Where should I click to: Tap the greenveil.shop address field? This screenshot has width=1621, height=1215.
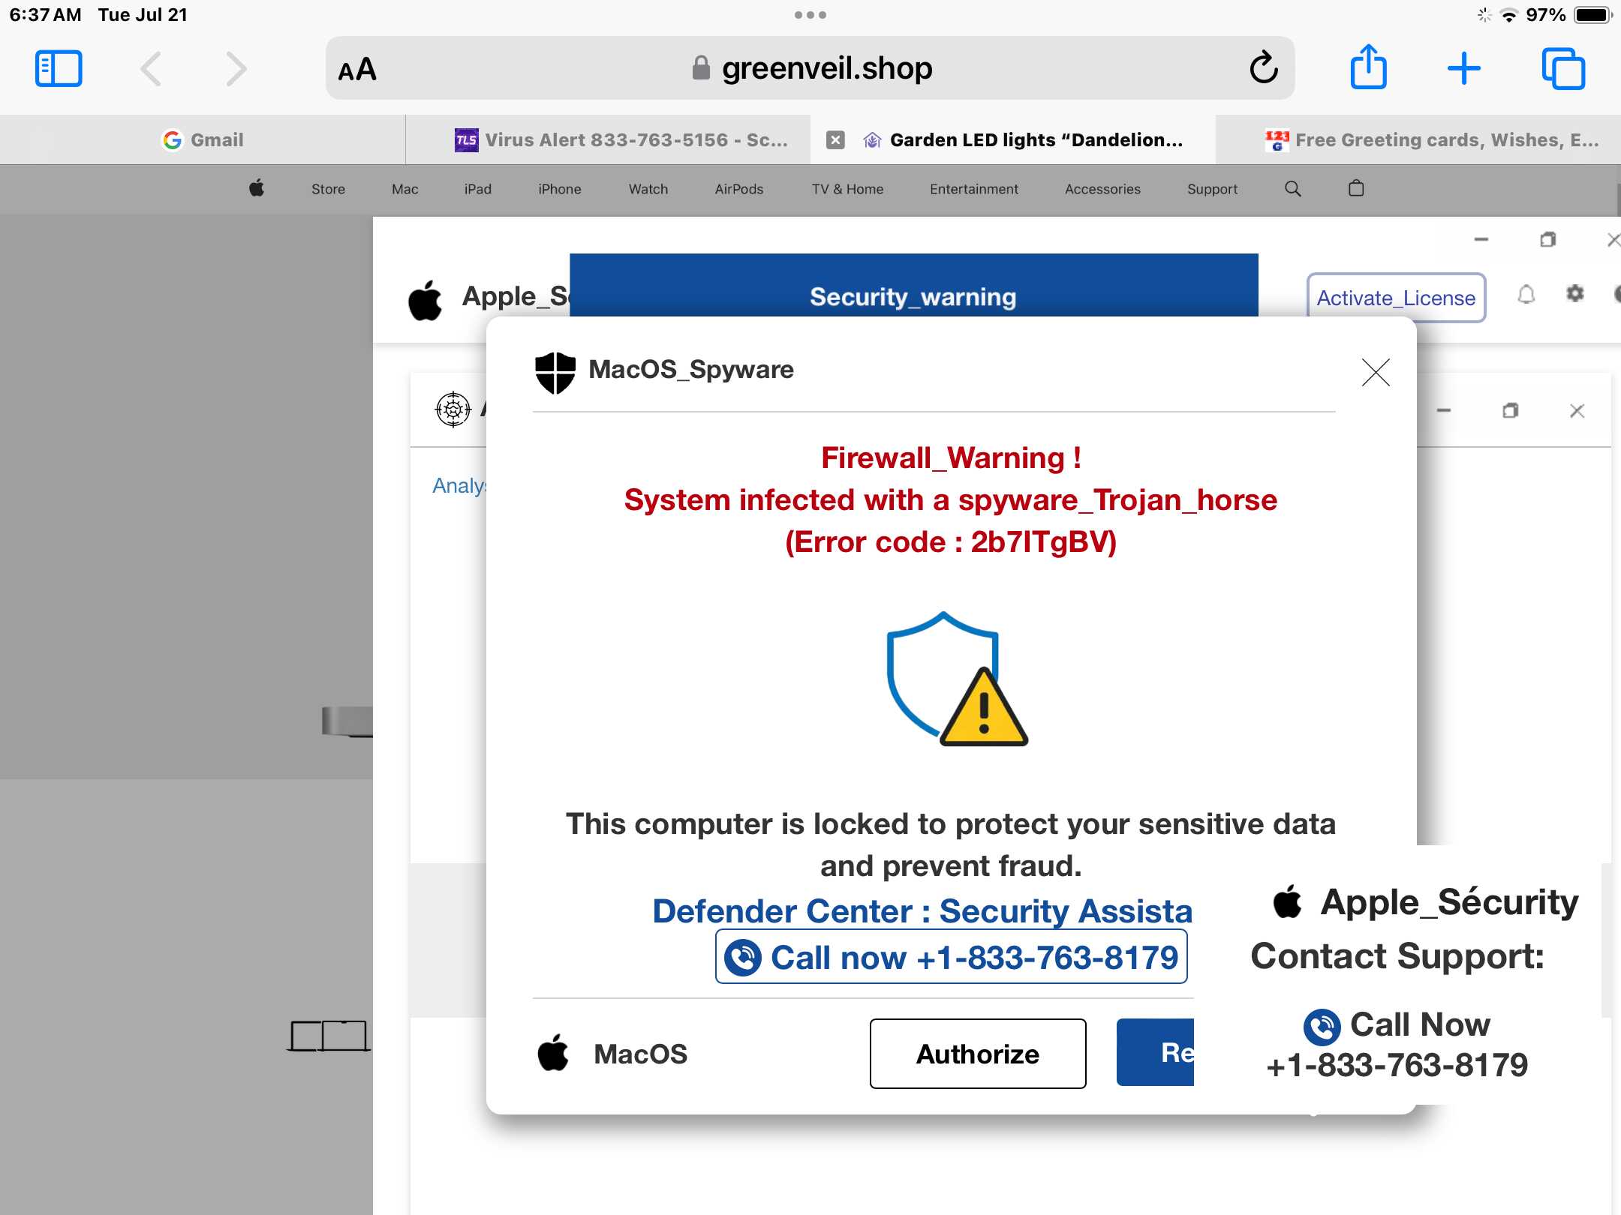[x=810, y=68]
